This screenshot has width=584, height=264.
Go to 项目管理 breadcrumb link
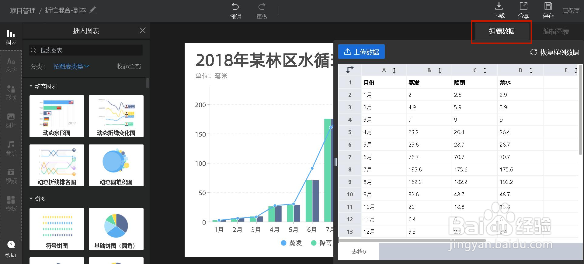(23, 11)
